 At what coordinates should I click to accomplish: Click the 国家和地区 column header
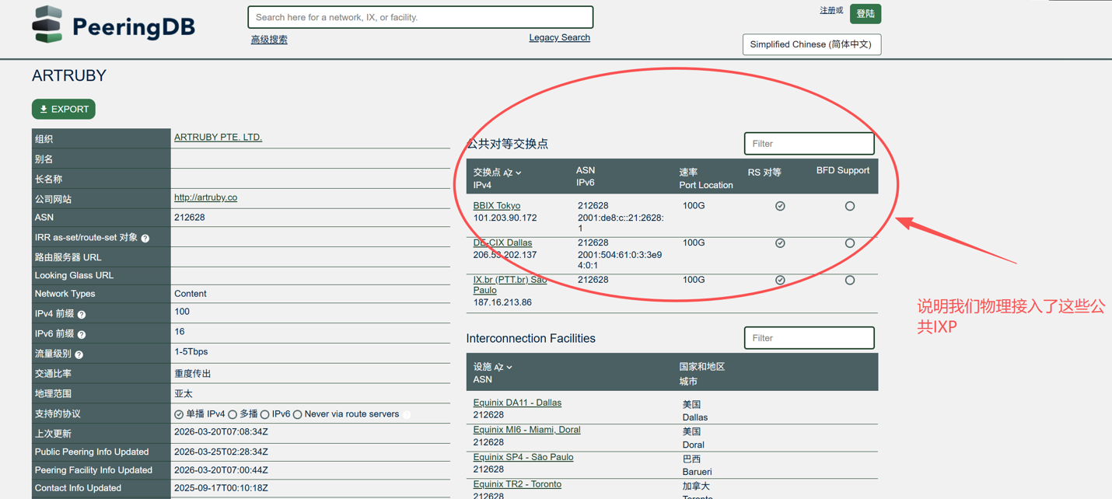701,367
